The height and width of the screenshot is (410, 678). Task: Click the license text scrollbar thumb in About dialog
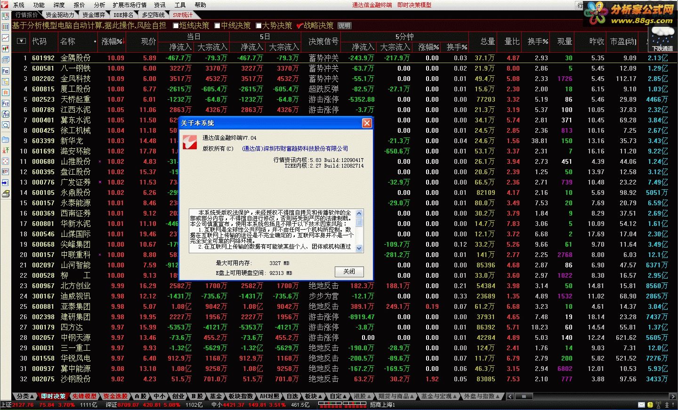359,222
